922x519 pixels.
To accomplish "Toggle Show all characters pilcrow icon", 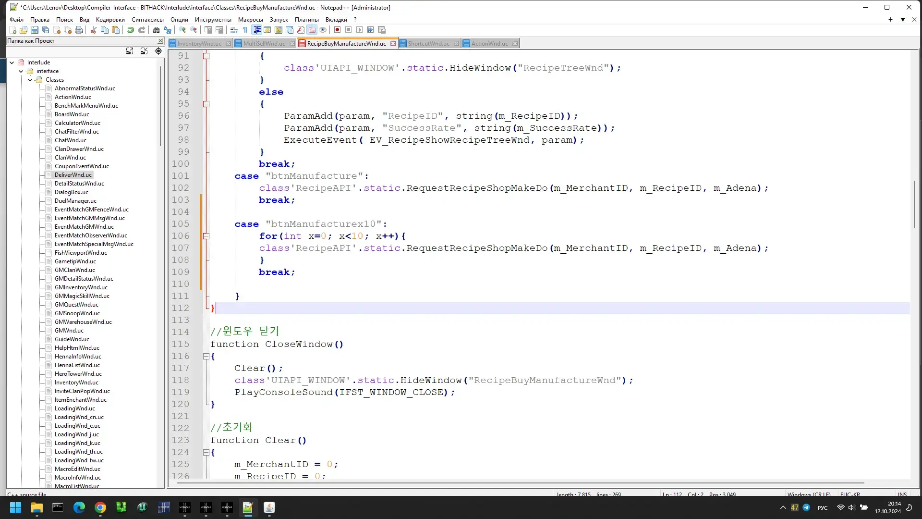I will 245,30.
